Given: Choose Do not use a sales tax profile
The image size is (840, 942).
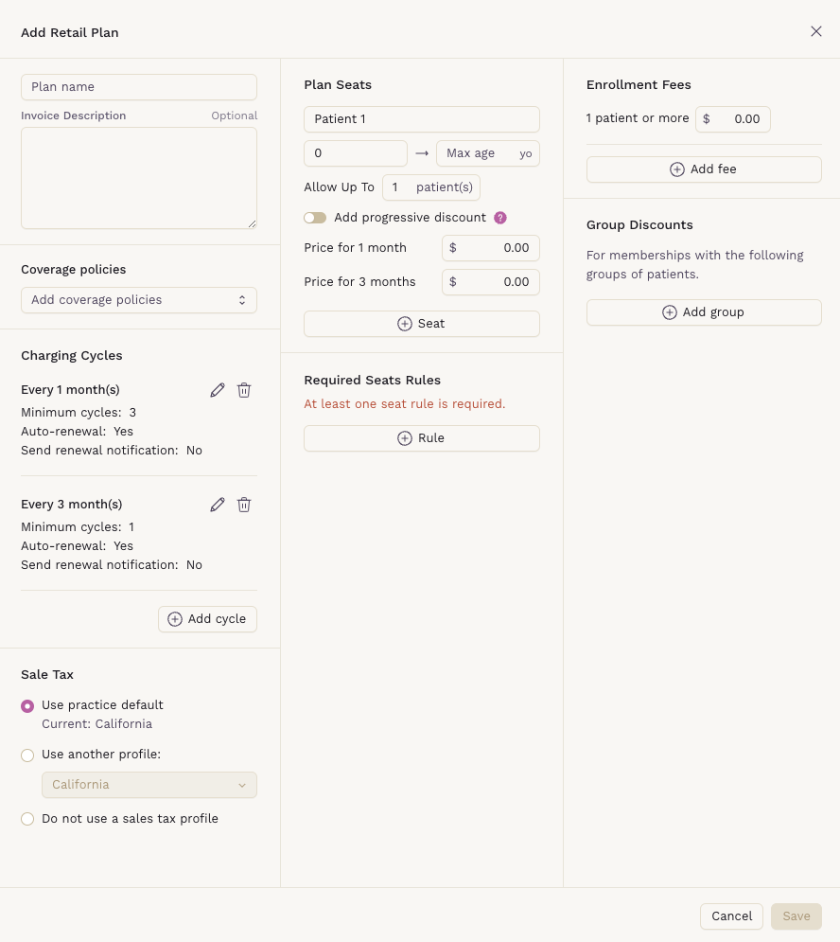Looking at the screenshot, I should (27, 819).
